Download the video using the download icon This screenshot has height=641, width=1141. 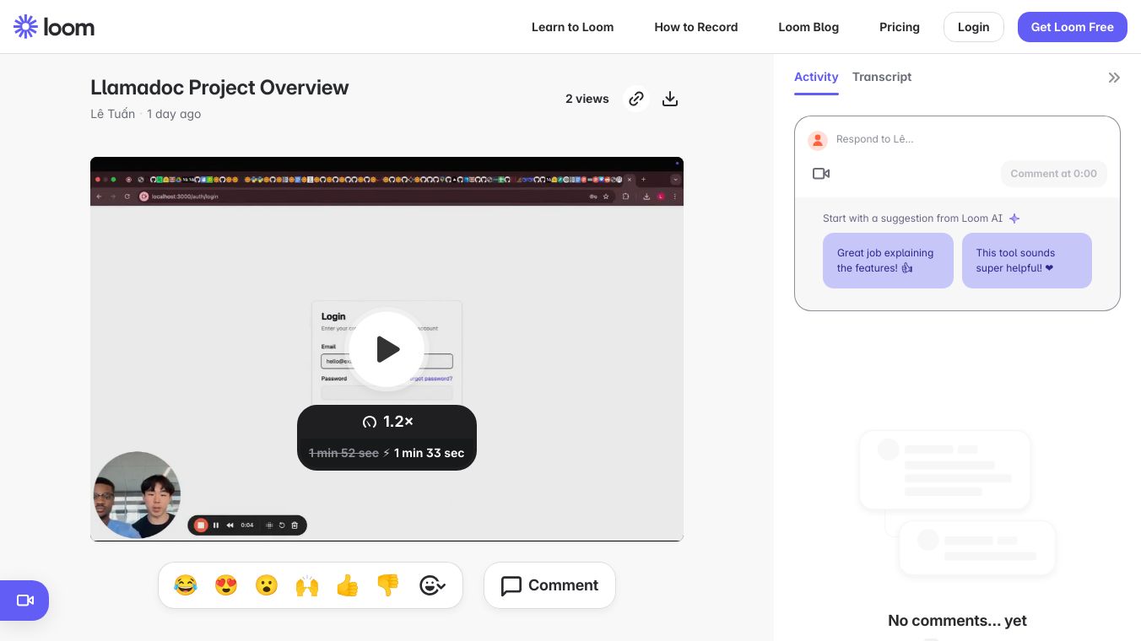point(670,99)
